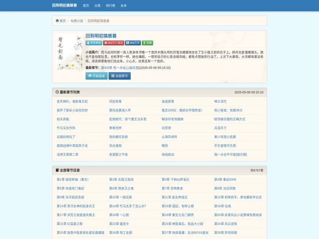Open 兵凌天下 link

[x=220, y=128]
